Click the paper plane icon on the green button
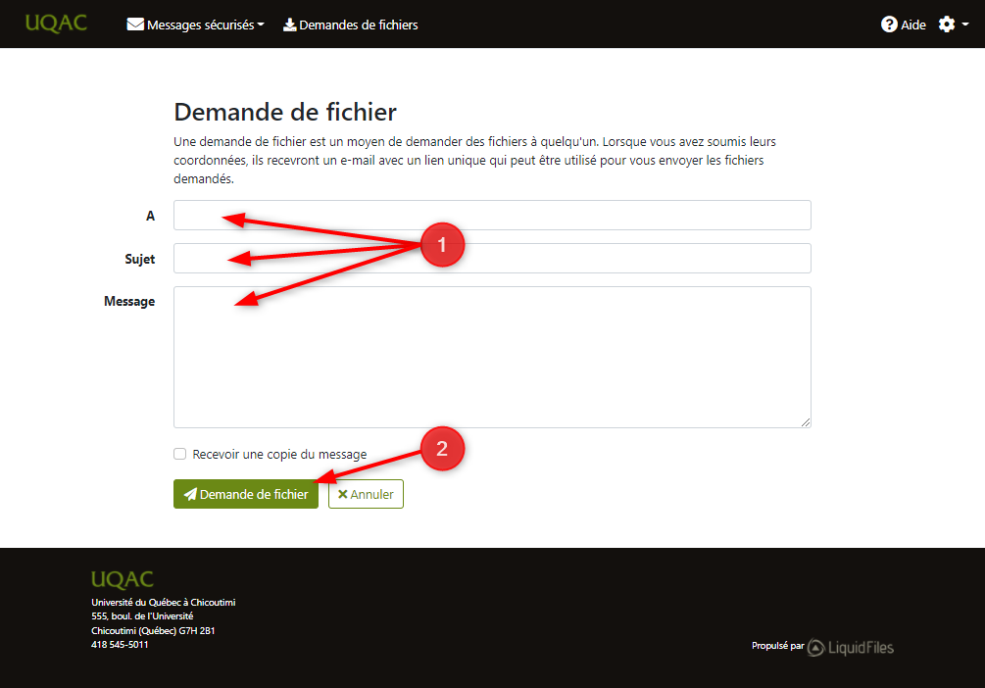 point(190,495)
